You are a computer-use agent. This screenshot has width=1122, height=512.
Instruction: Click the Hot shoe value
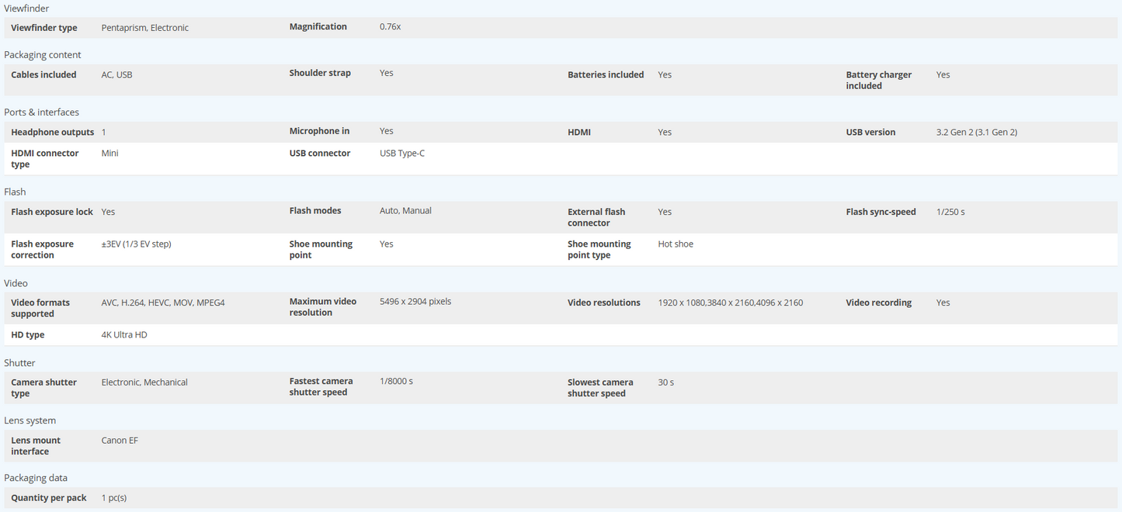pyautogui.click(x=676, y=244)
